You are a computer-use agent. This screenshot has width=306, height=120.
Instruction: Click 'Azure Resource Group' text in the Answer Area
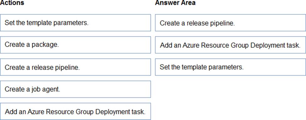pos(216,45)
